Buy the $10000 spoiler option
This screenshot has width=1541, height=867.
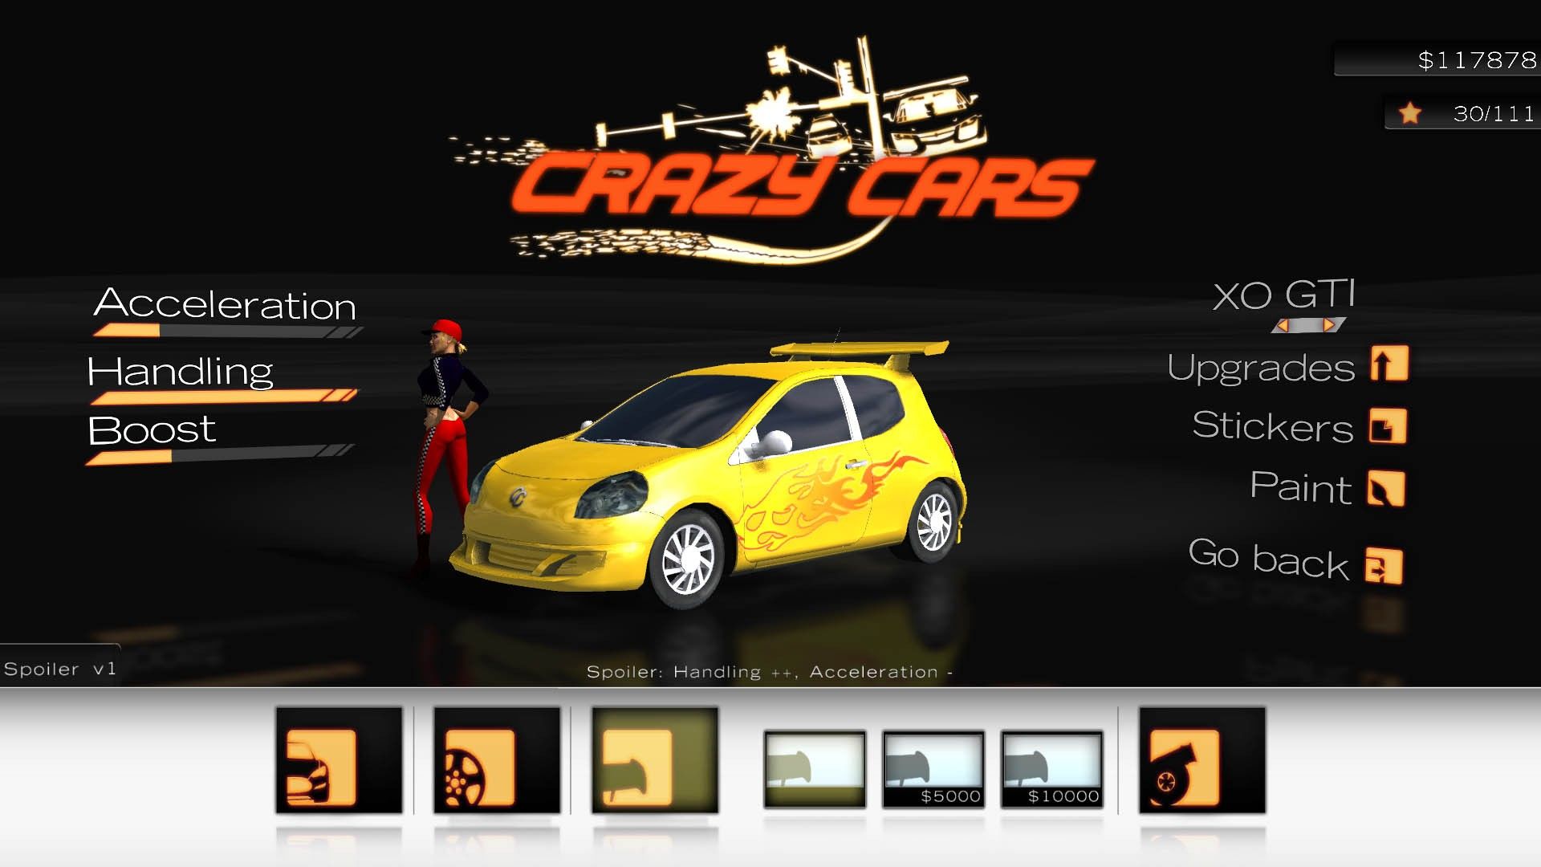point(1051,768)
